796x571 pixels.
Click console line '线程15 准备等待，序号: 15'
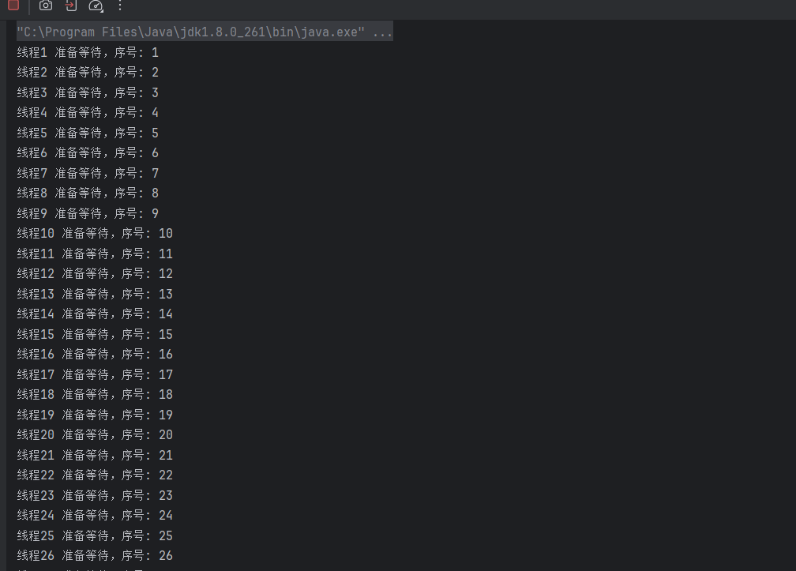95,334
